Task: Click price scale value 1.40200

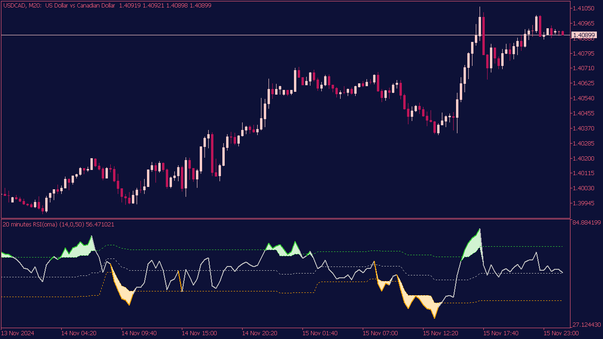Action: click(x=583, y=158)
